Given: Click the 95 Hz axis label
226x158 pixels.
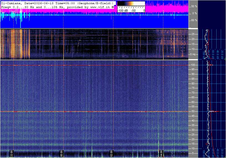Looking at the screenshot, I should point(193,69).
